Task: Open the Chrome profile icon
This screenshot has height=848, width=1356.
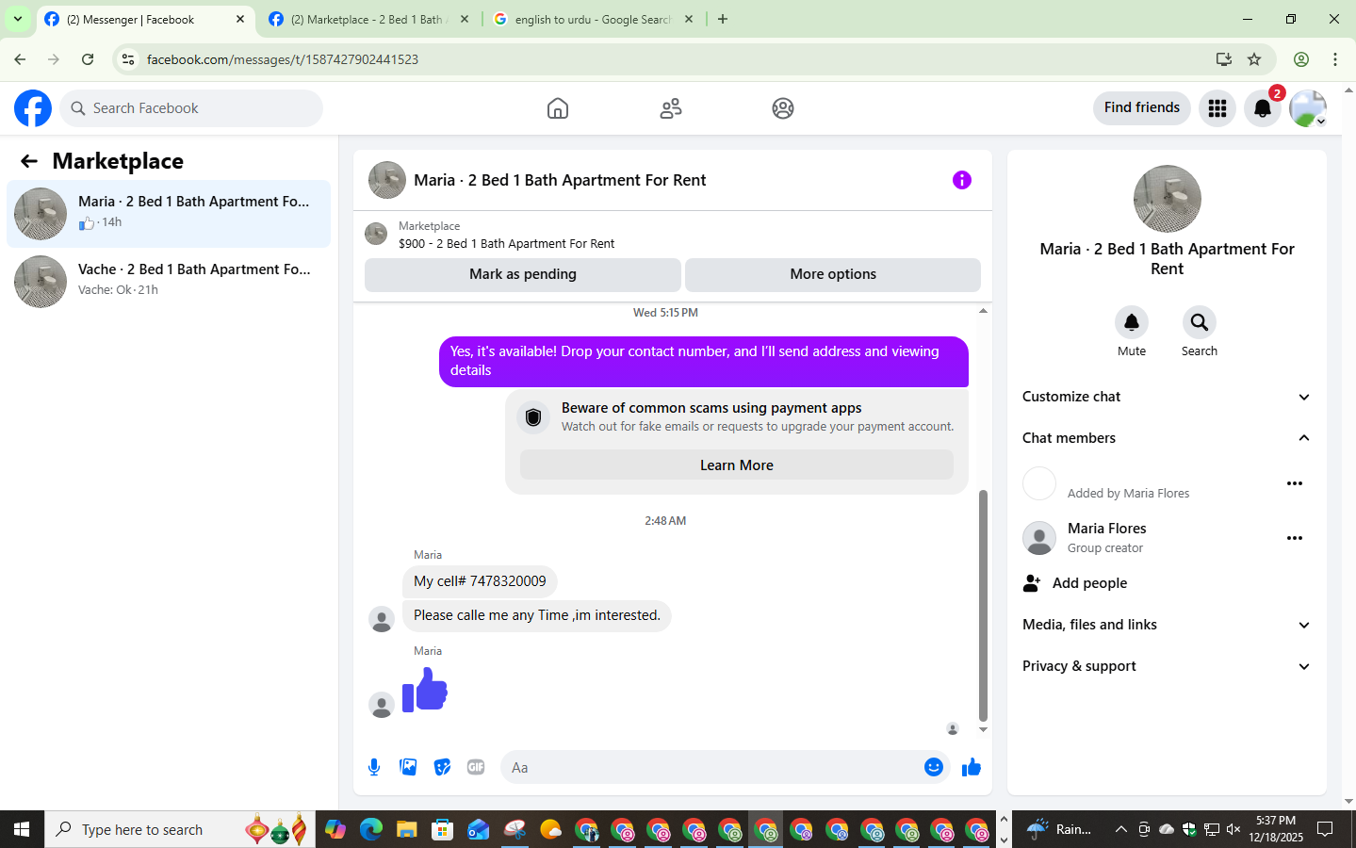Action: (x=1301, y=59)
